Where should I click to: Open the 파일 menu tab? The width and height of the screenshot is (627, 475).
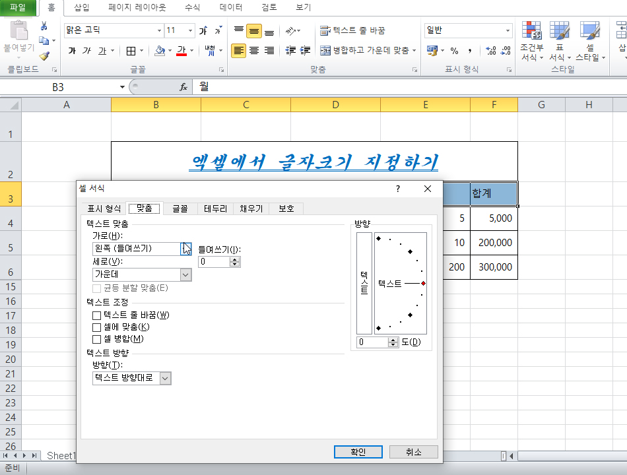click(x=18, y=7)
